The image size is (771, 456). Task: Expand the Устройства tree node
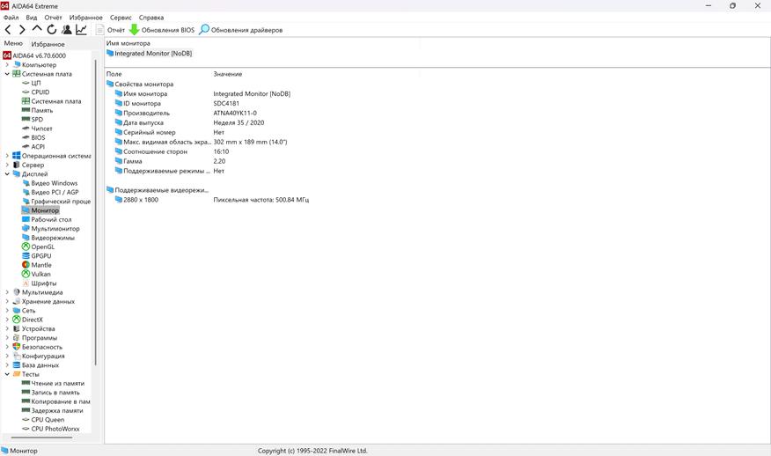(x=7, y=328)
